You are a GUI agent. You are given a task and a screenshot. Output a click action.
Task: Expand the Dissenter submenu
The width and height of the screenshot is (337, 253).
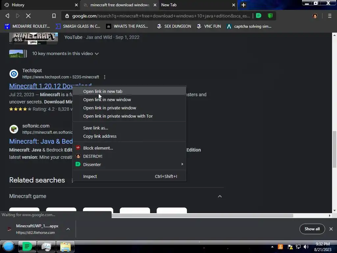(129, 164)
